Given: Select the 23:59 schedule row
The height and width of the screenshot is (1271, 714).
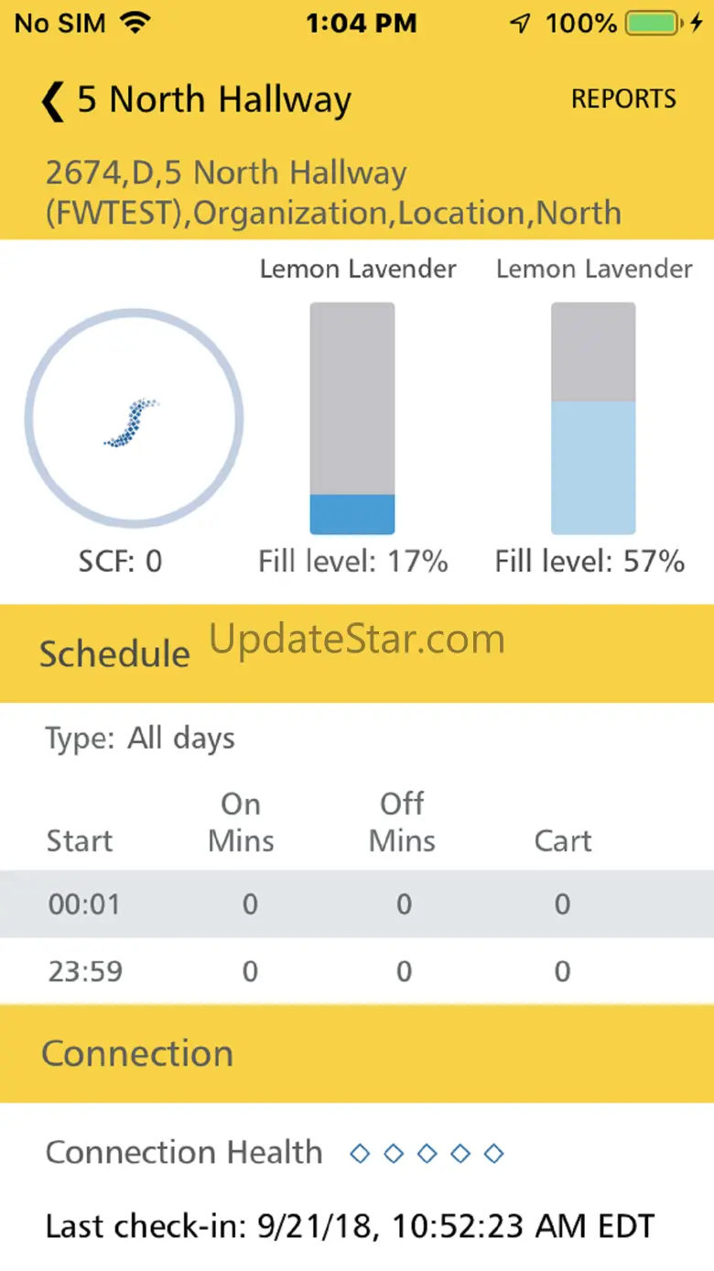Looking at the screenshot, I should pyautogui.click(x=357, y=971).
